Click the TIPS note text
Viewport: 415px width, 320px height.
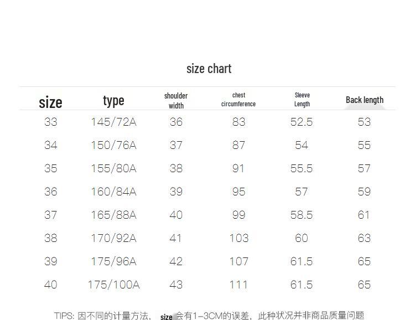click(x=209, y=316)
